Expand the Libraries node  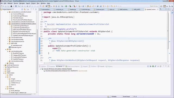6,63
